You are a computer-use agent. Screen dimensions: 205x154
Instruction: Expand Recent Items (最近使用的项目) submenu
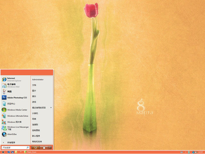pos(42,108)
